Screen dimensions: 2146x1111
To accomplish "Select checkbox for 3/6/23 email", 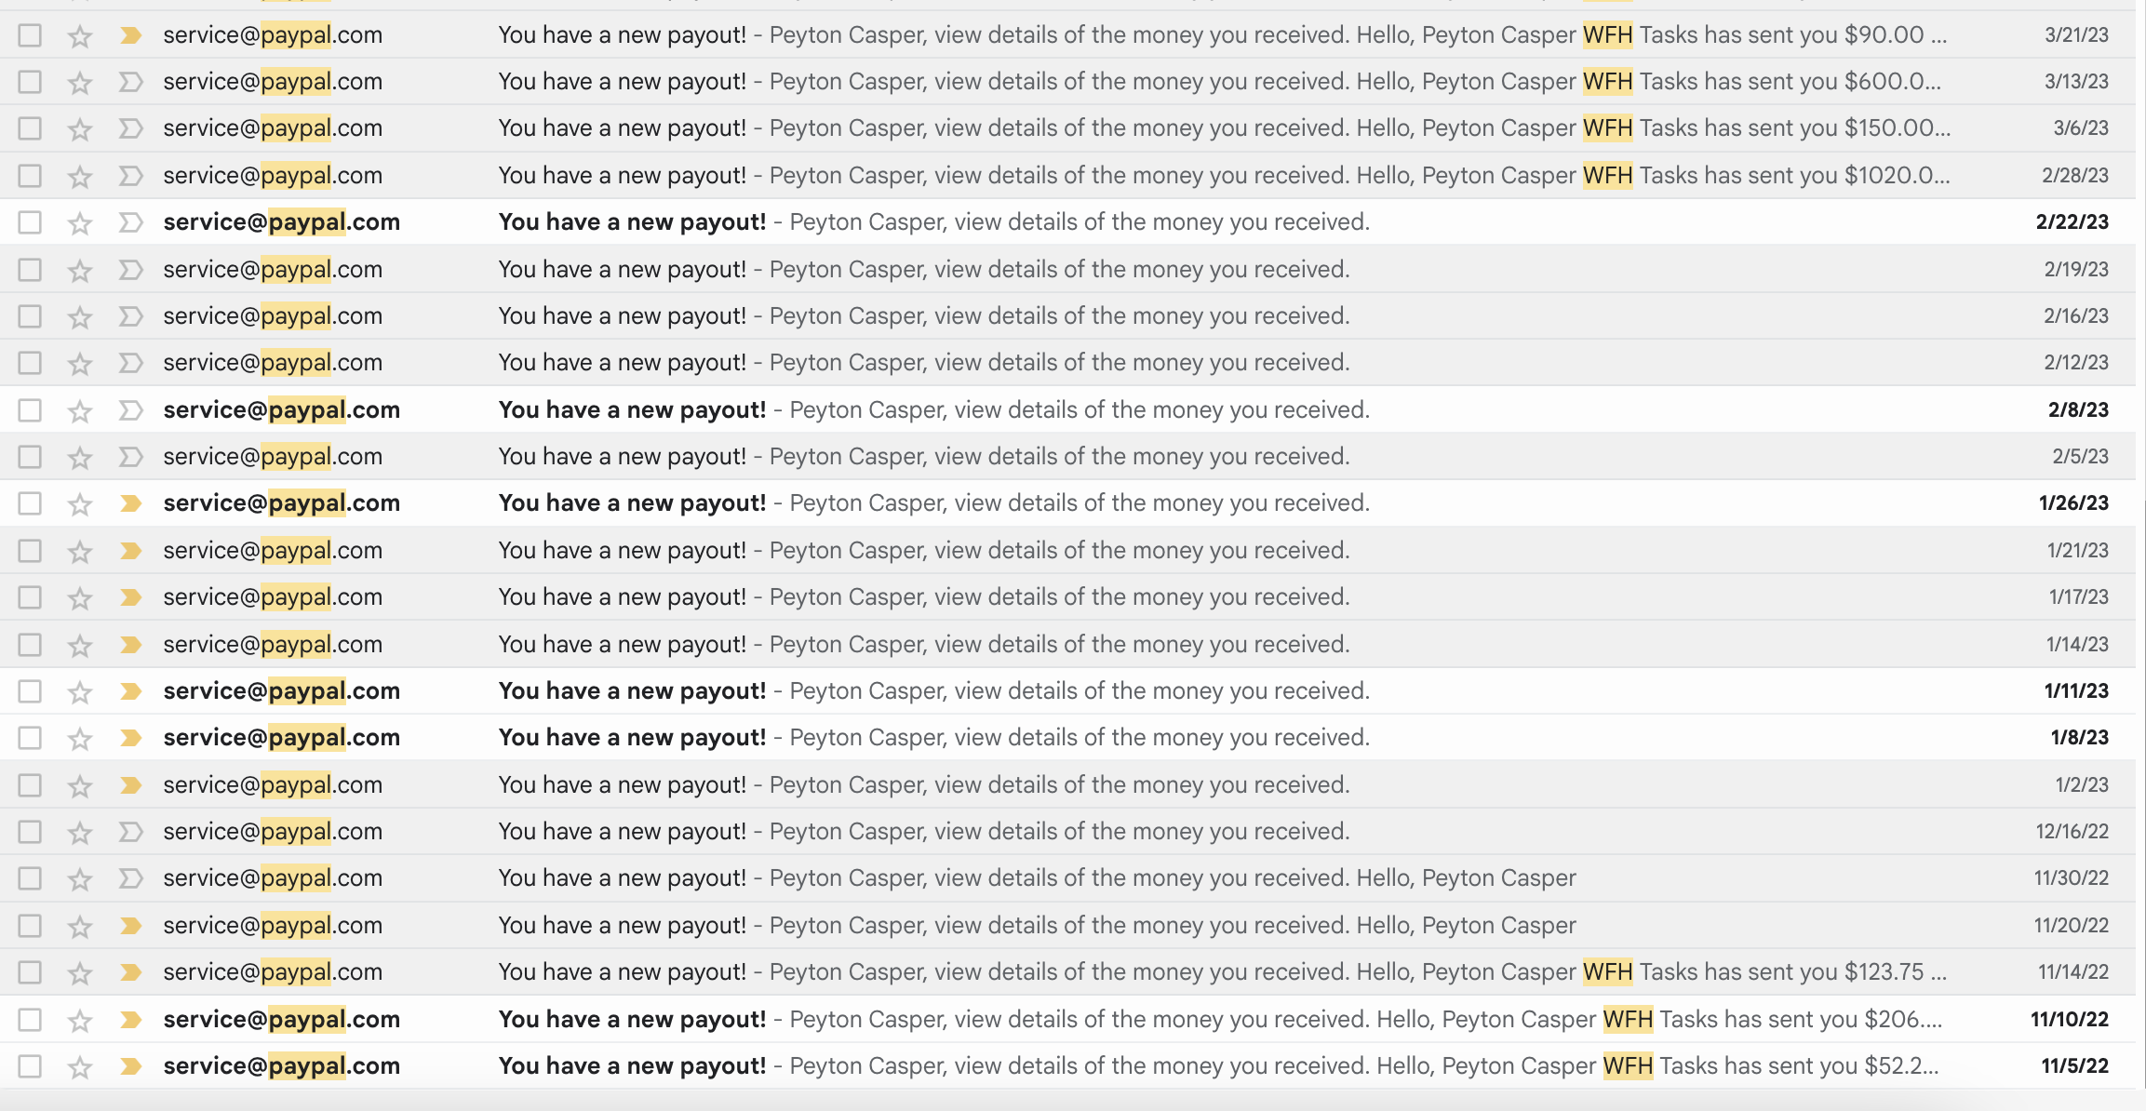I will pos(30,128).
